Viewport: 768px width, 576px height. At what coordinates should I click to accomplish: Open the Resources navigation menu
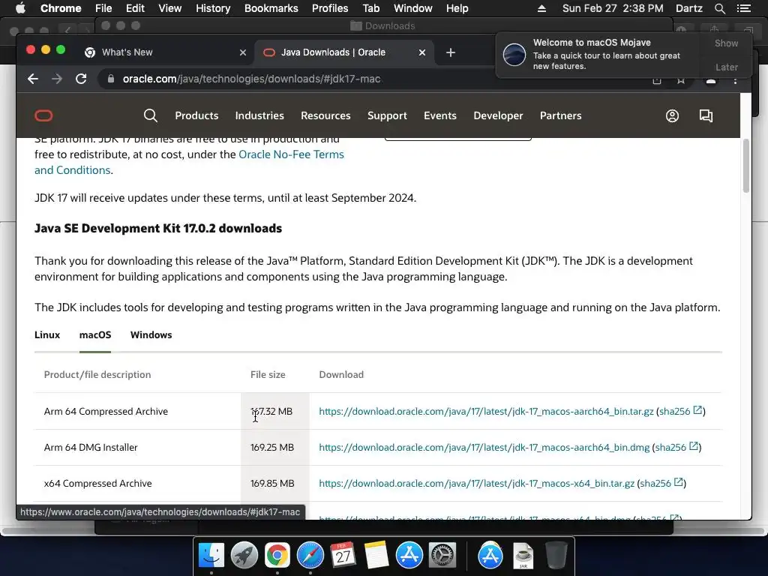325,115
